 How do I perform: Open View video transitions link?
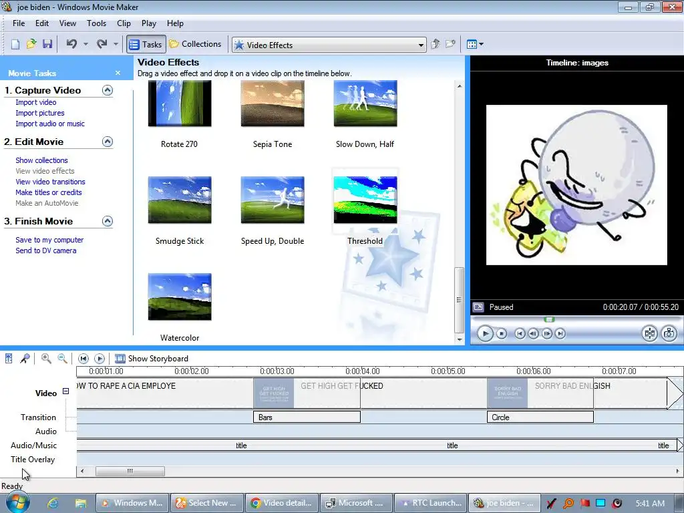tap(50, 182)
